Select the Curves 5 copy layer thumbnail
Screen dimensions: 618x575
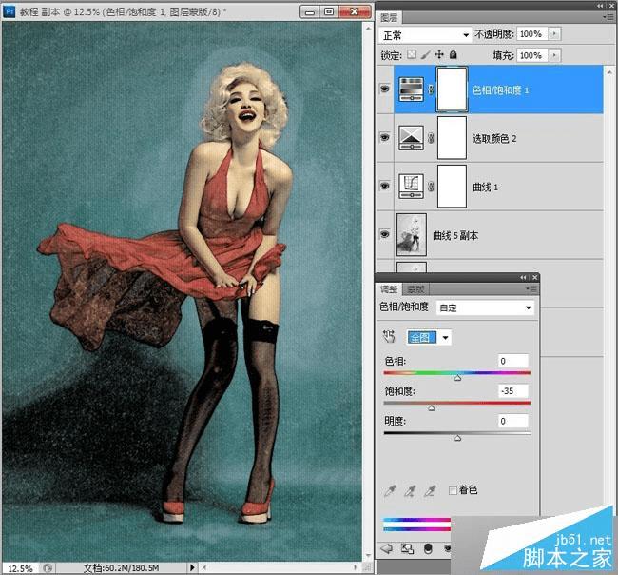click(412, 235)
